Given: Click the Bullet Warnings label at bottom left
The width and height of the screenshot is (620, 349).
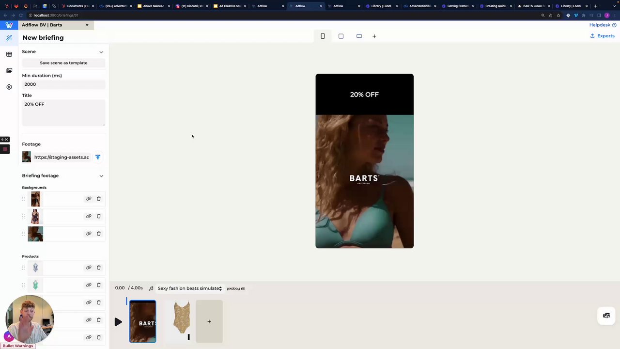Looking at the screenshot, I should coord(18,346).
